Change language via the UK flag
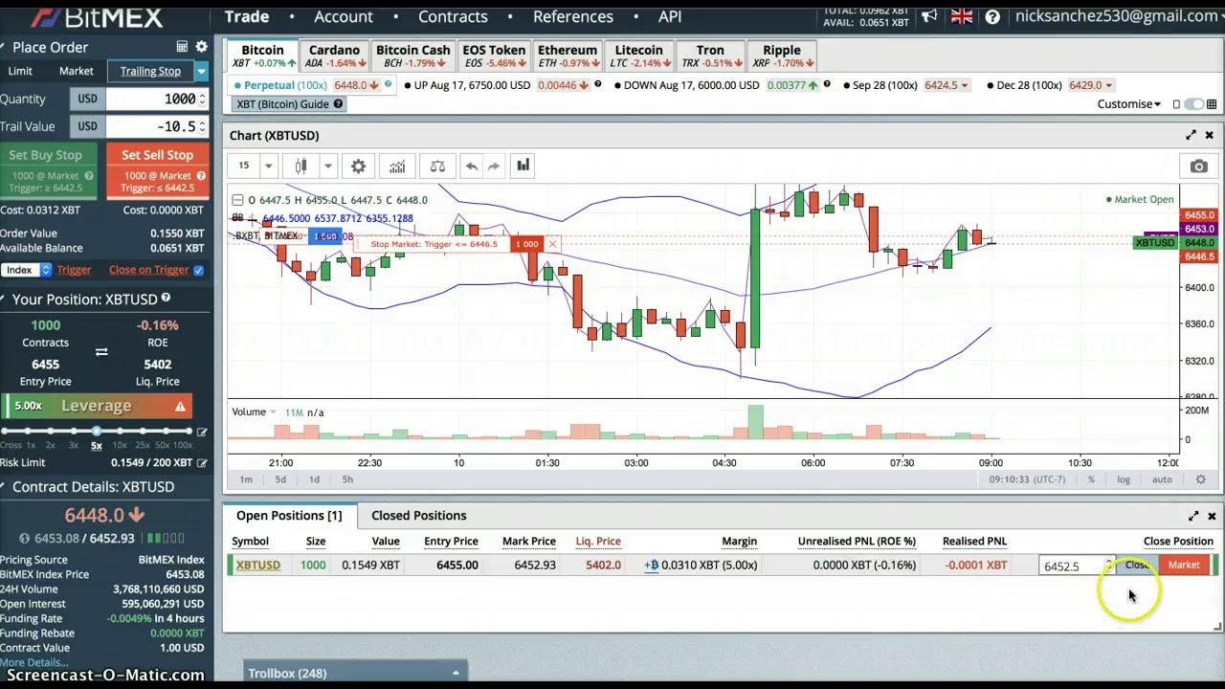Screen dimensions: 1225x689 962,16
